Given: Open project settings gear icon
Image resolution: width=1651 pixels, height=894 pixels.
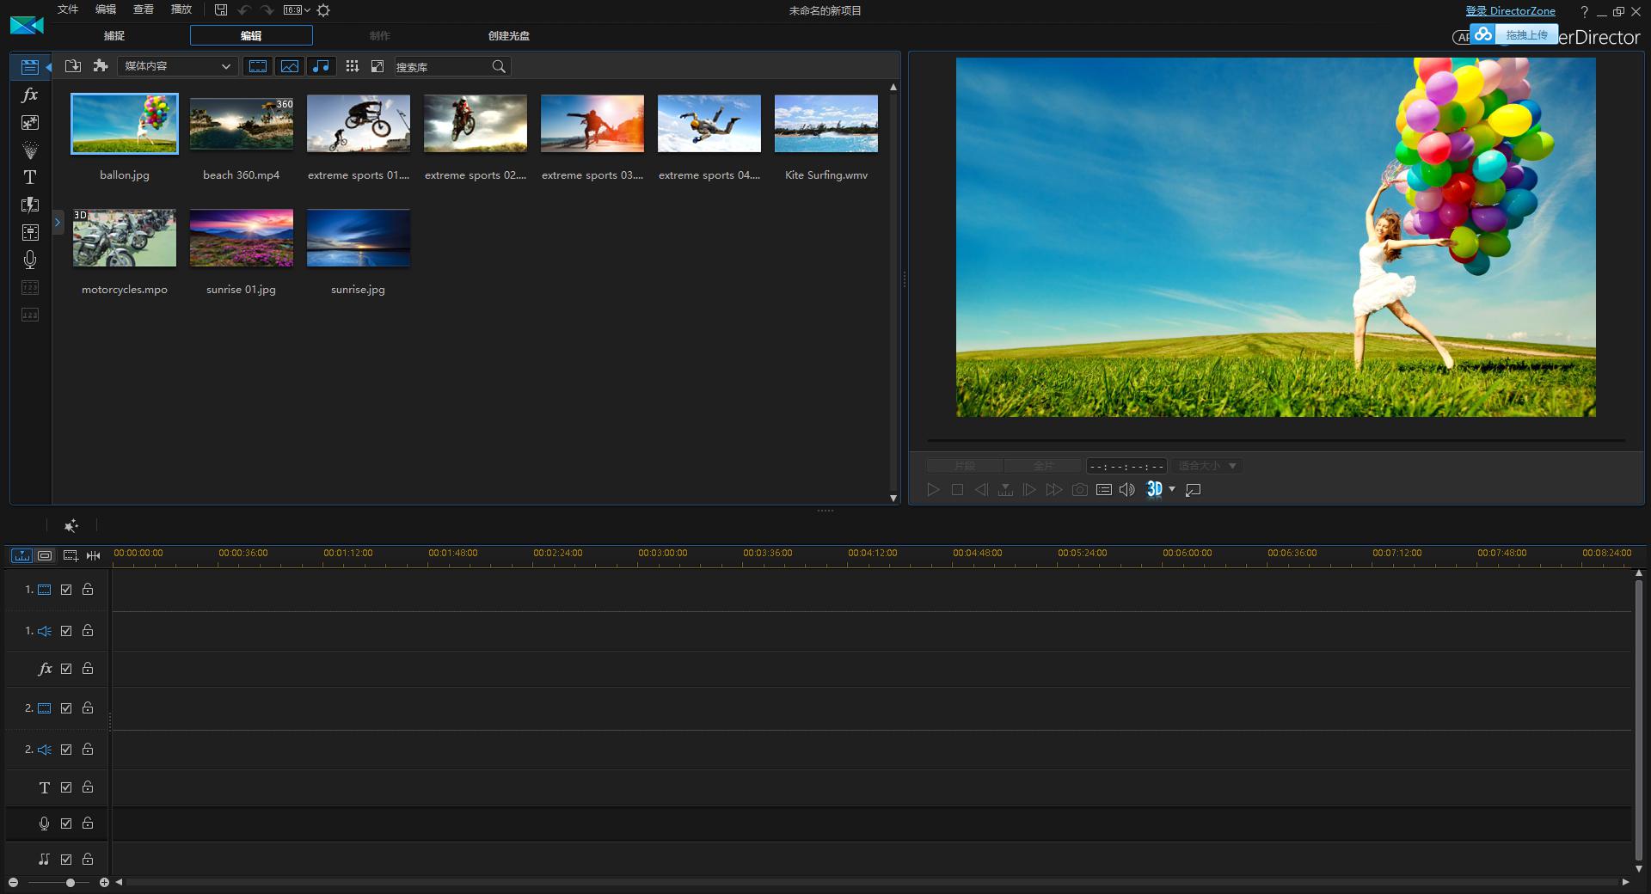Looking at the screenshot, I should (x=323, y=10).
